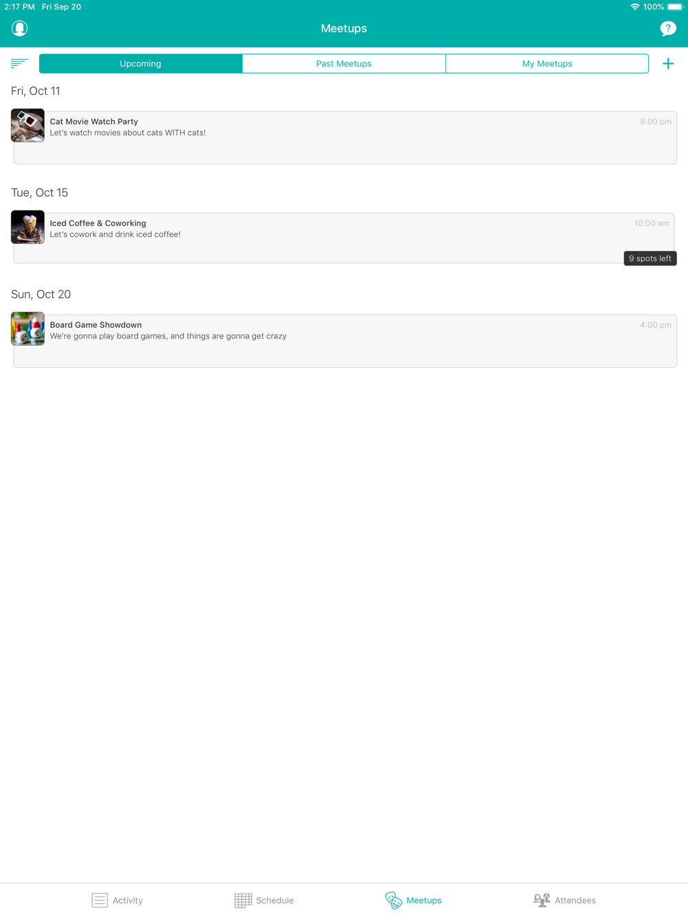Tap the Wi-Fi status icon

click(x=634, y=7)
